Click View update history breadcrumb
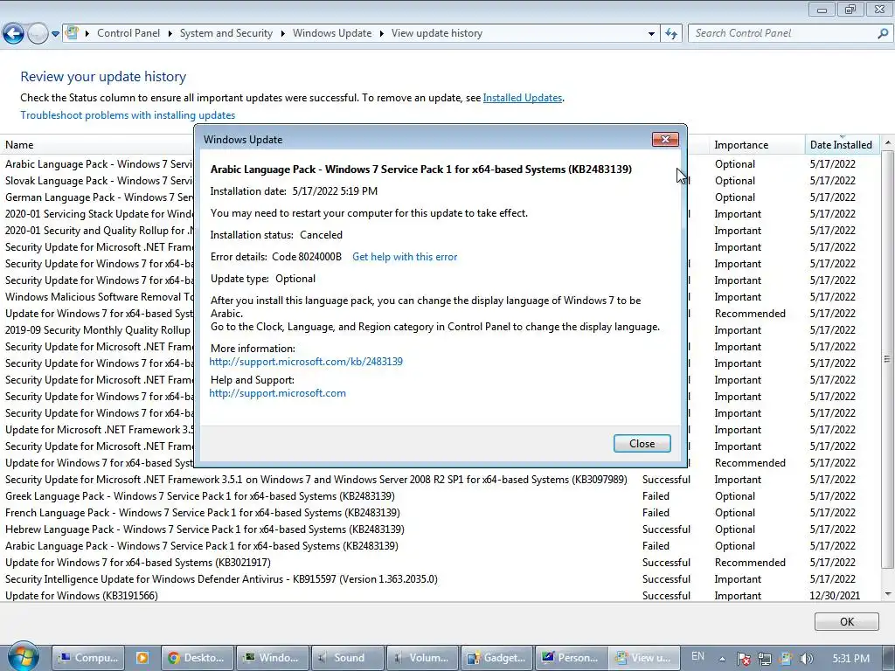 (437, 33)
